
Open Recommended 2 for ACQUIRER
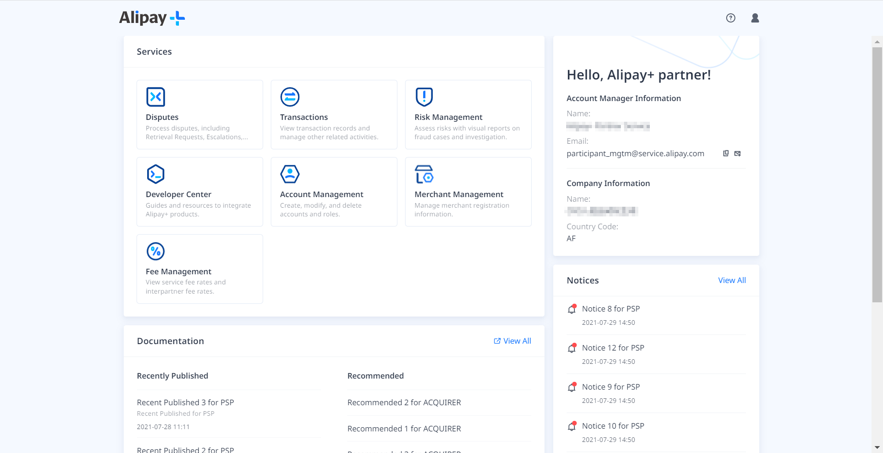click(404, 402)
